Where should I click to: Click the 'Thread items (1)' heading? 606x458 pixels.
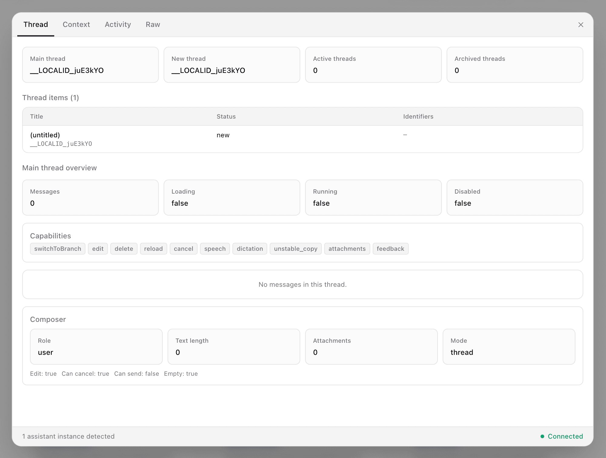[x=51, y=98]
